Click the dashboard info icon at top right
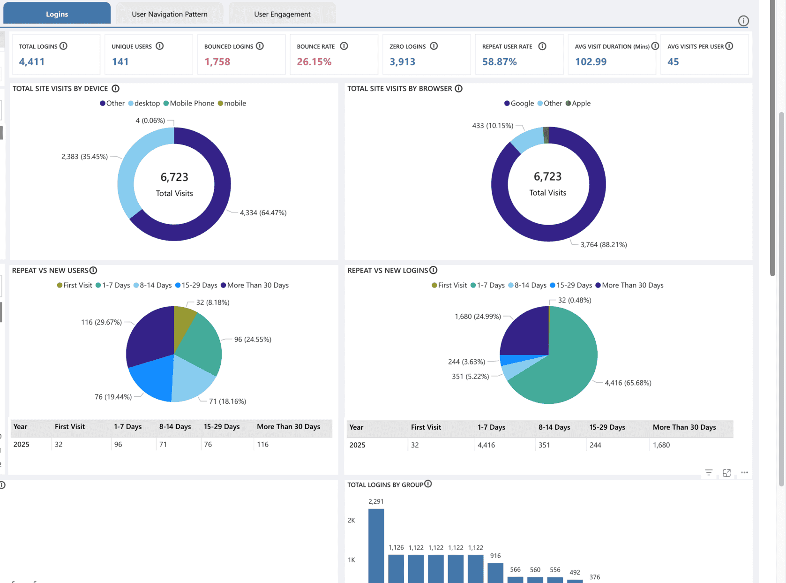 (x=743, y=21)
